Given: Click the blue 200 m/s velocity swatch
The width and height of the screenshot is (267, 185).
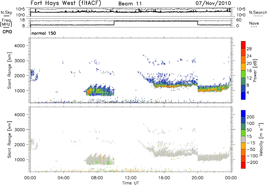Looking at the screenshot, I should tap(243, 114).
